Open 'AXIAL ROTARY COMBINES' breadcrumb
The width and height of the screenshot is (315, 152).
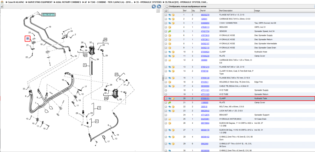[68, 2]
